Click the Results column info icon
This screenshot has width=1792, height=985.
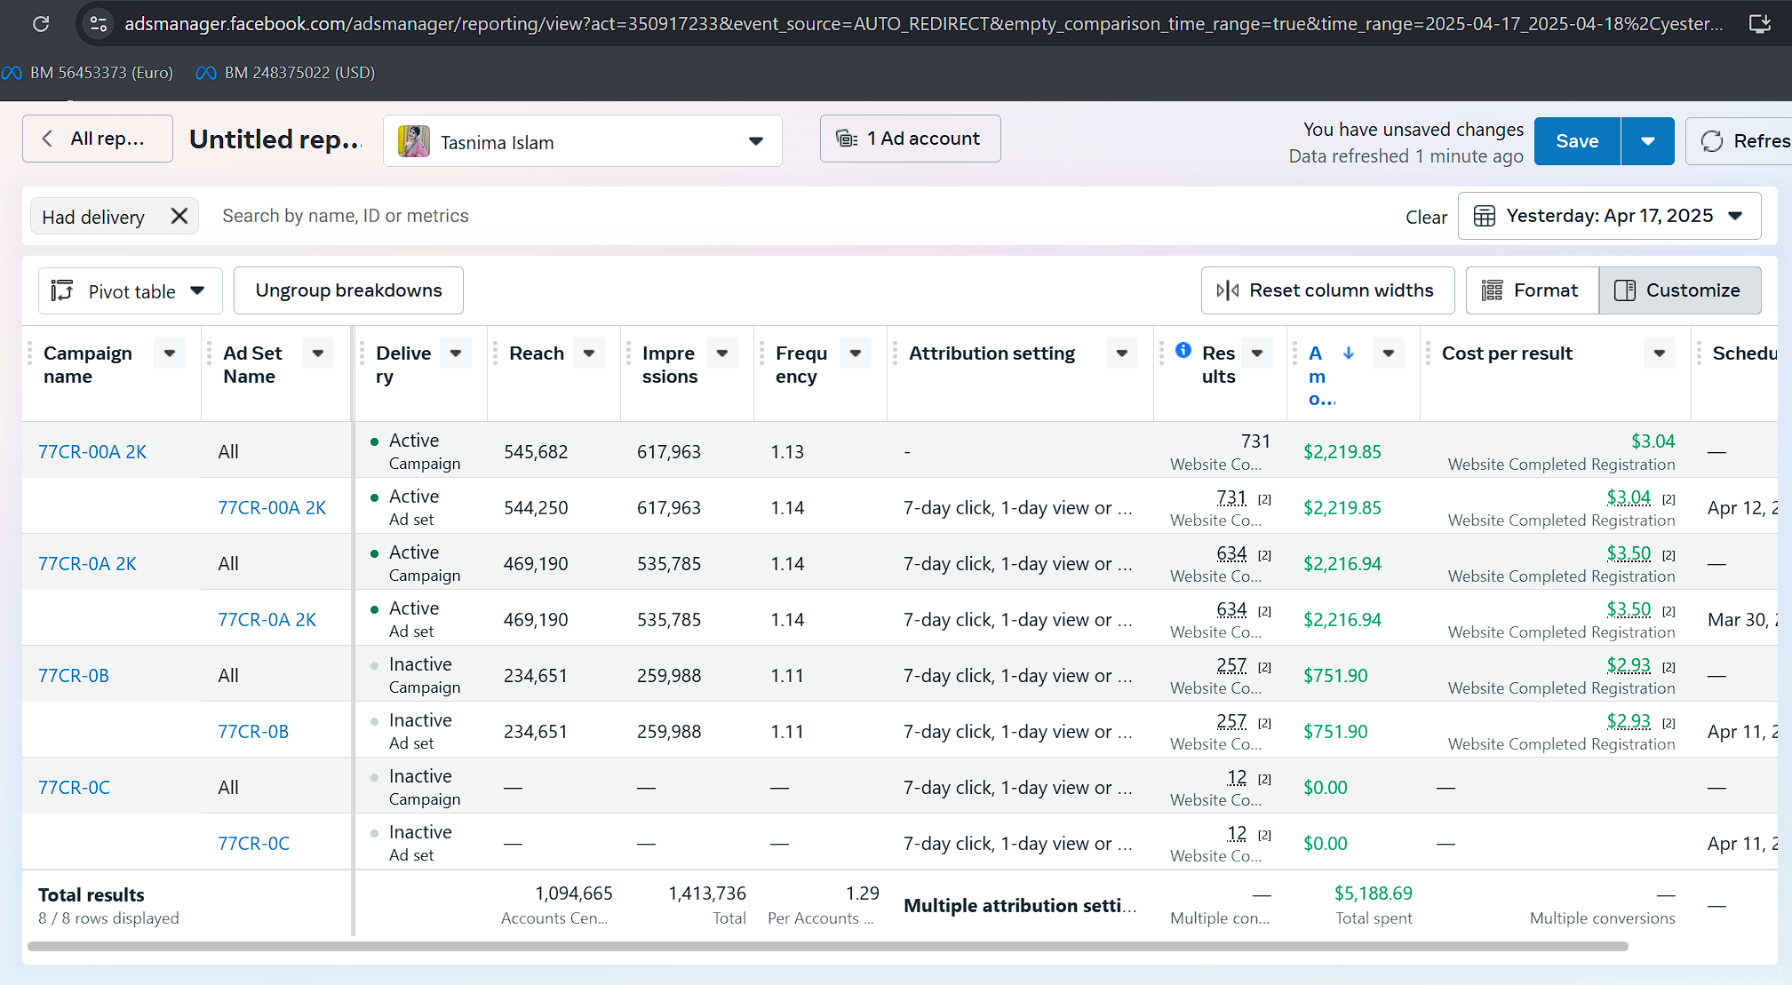(1183, 350)
